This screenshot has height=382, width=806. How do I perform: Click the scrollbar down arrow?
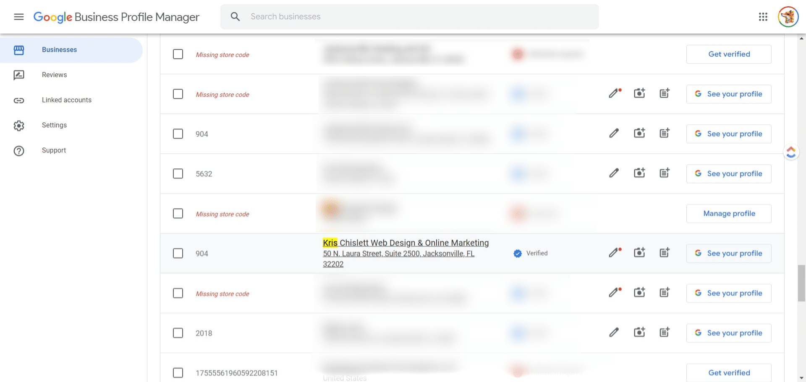coord(802,378)
